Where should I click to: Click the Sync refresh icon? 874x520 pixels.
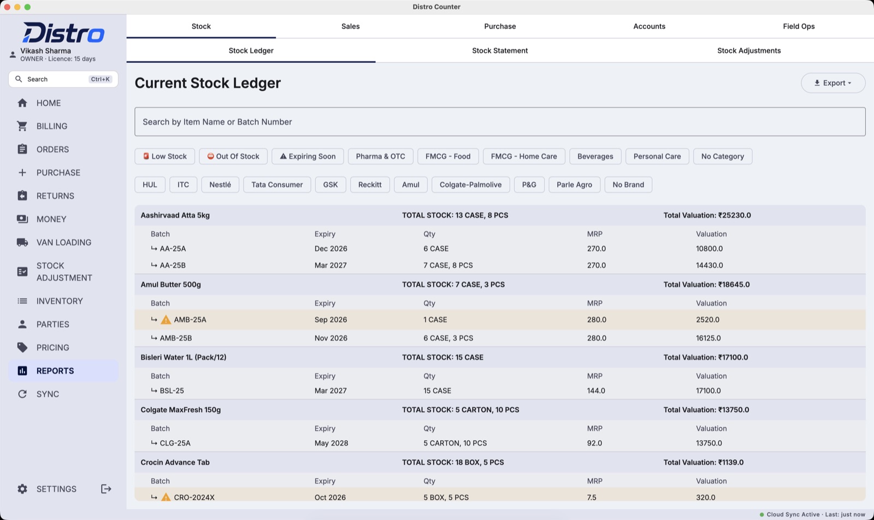pyautogui.click(x=22, y=394)
